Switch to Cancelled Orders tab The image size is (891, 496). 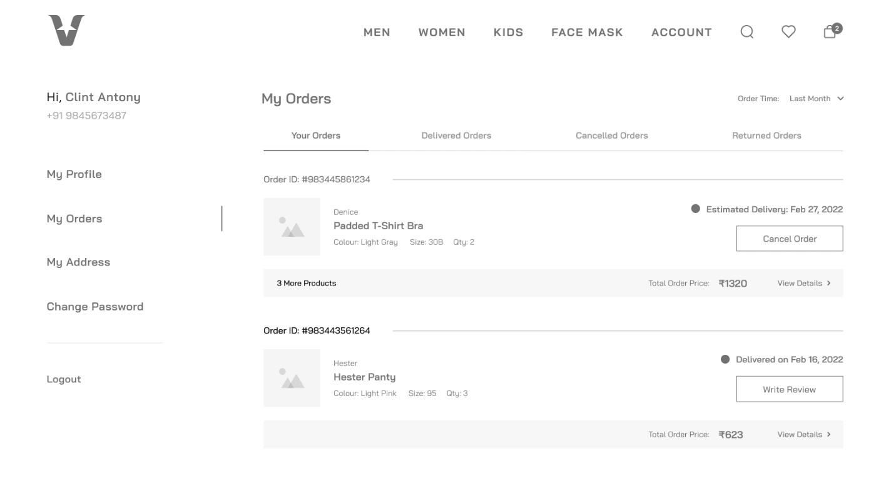click(x=611, y=136)
